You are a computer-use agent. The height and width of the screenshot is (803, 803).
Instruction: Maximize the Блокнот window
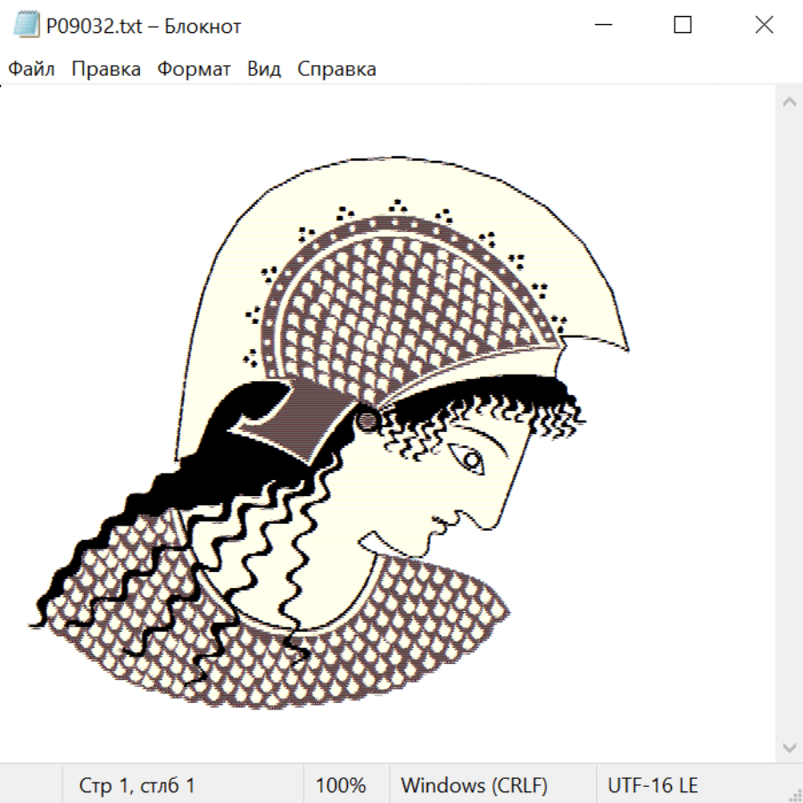point(683,26)
